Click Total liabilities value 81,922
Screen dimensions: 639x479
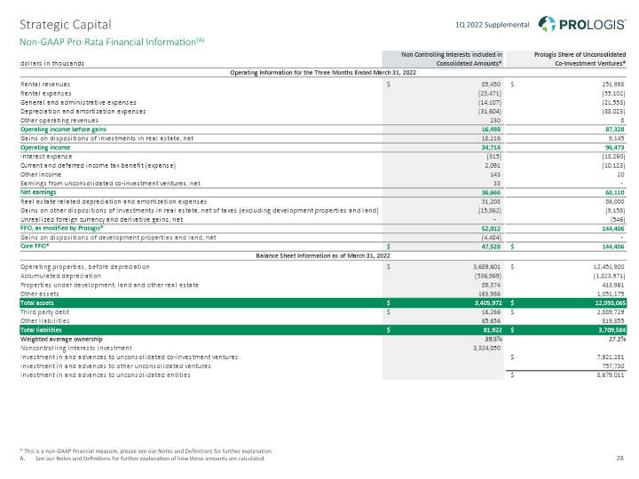pos(492,330)
